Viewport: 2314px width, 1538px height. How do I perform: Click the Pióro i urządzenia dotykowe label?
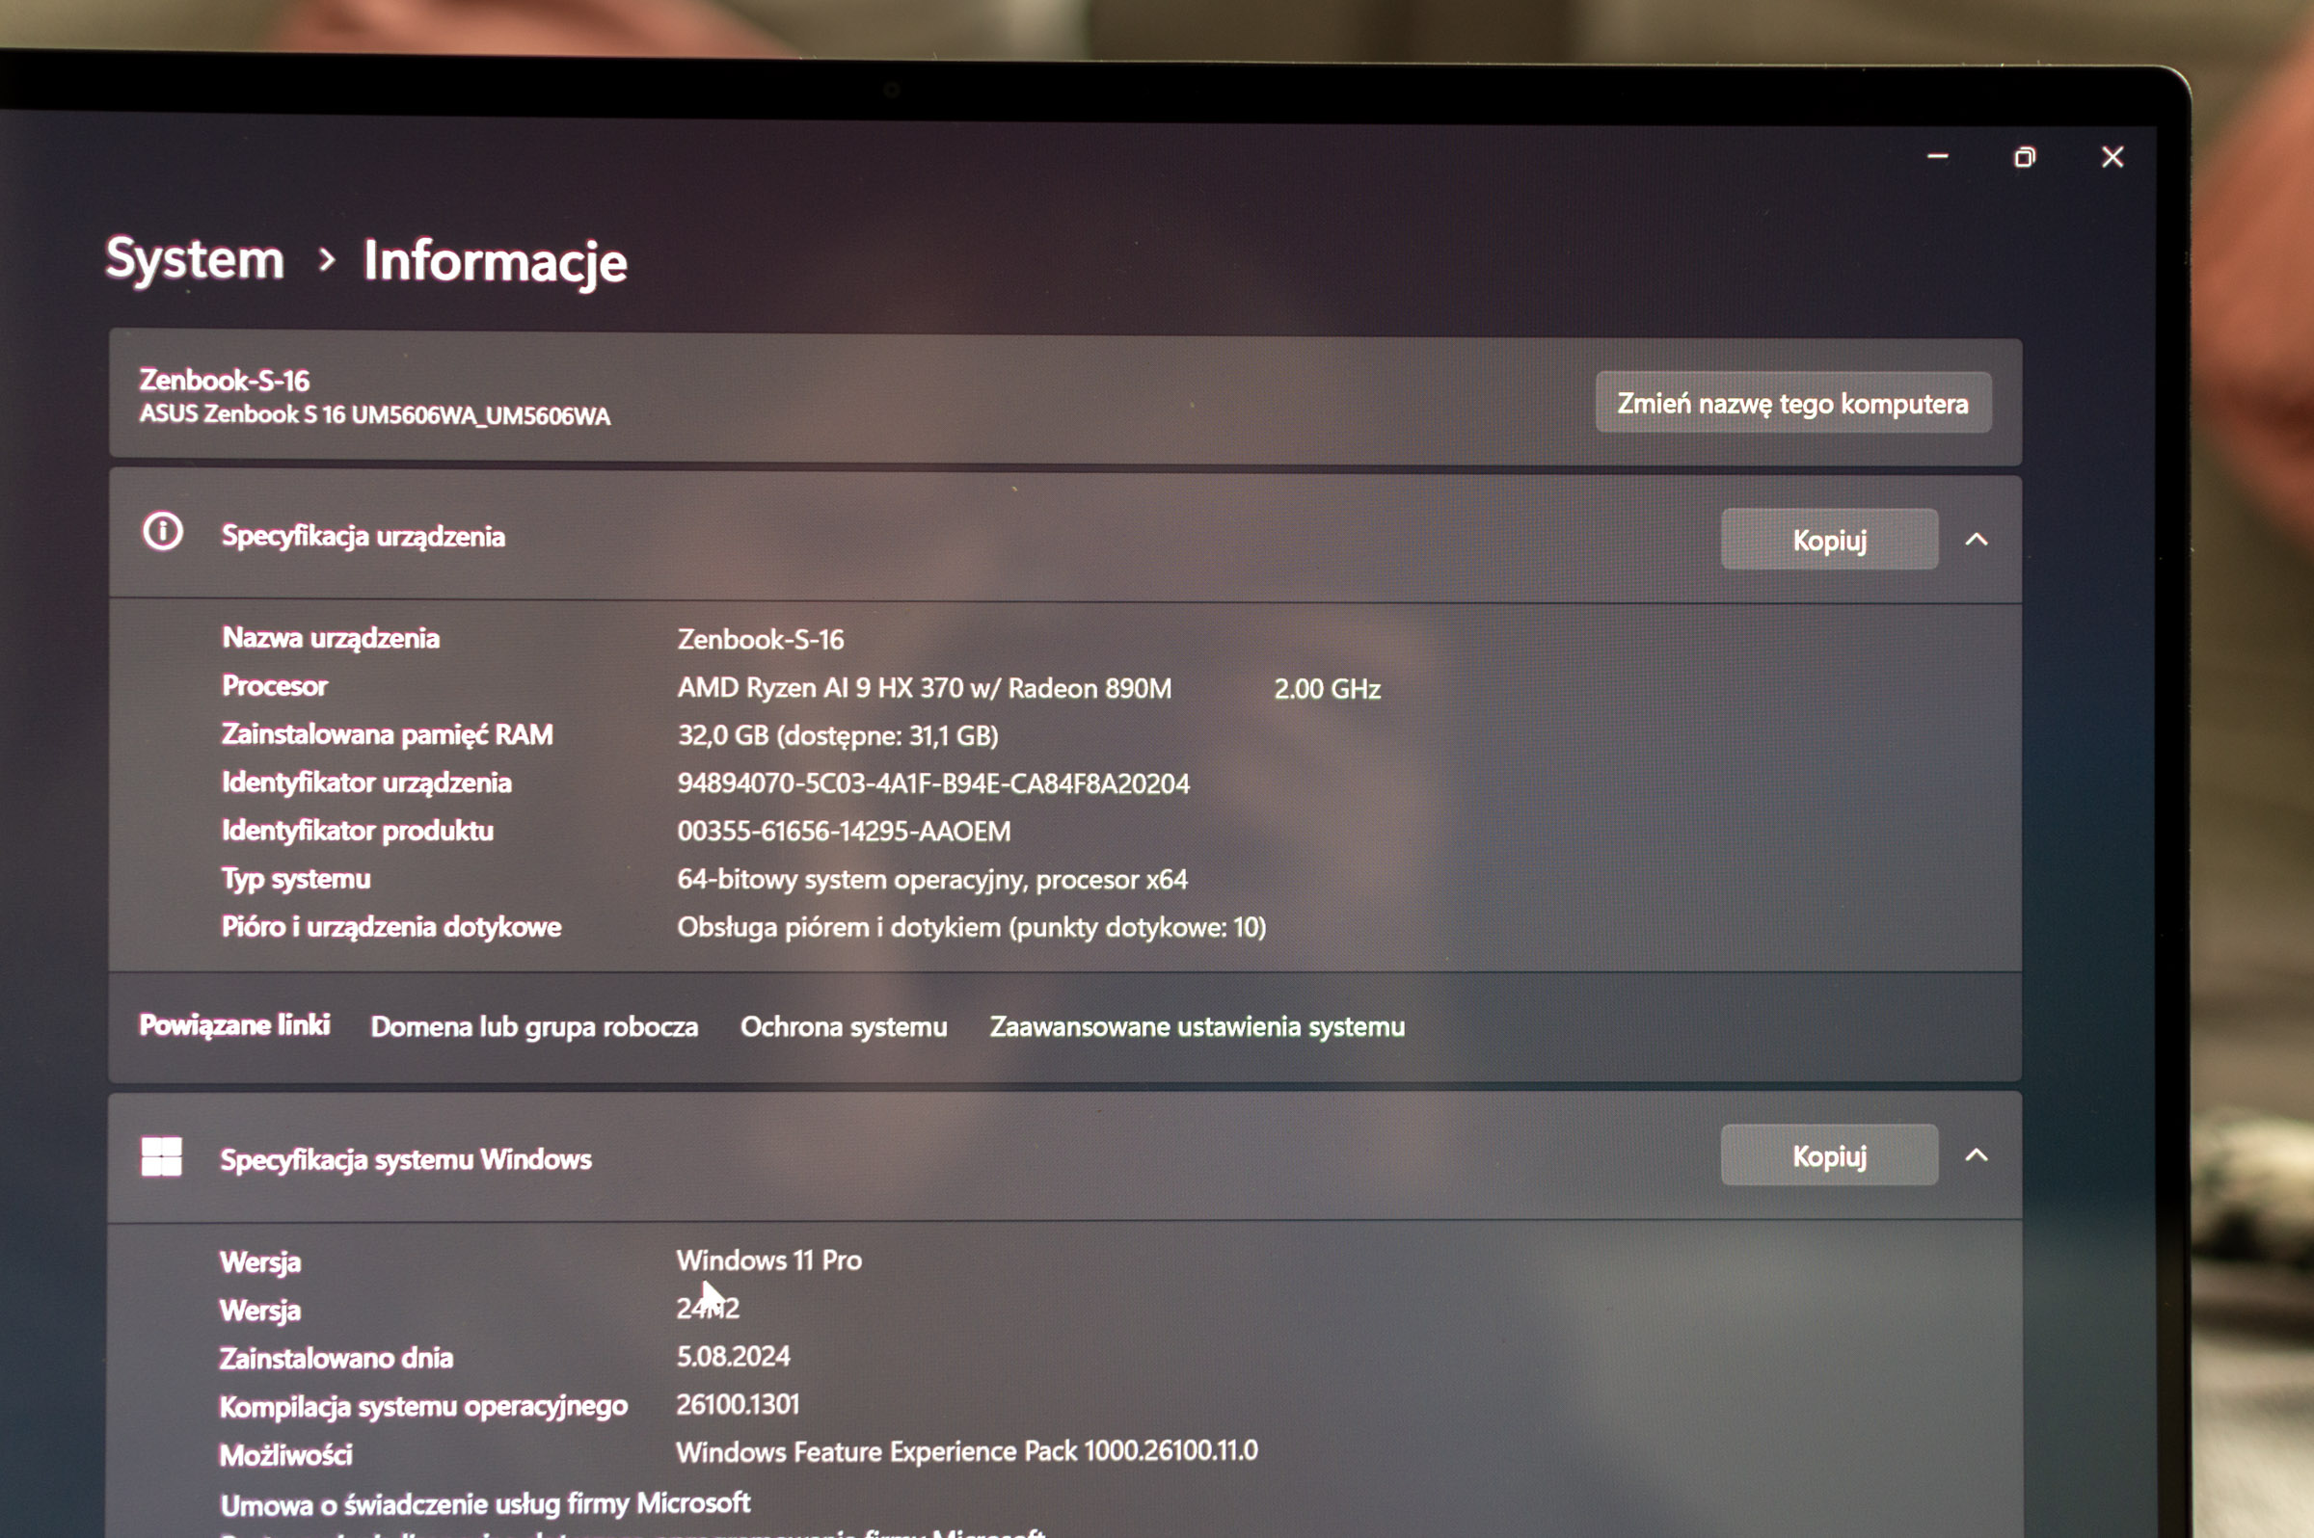pyautogui.click(x=391, y=927)
